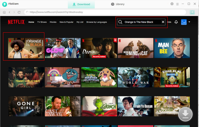Open the Gumball thumbnail
The height and width of the screenshot is (127, 199).
click(x=63, y=77)
